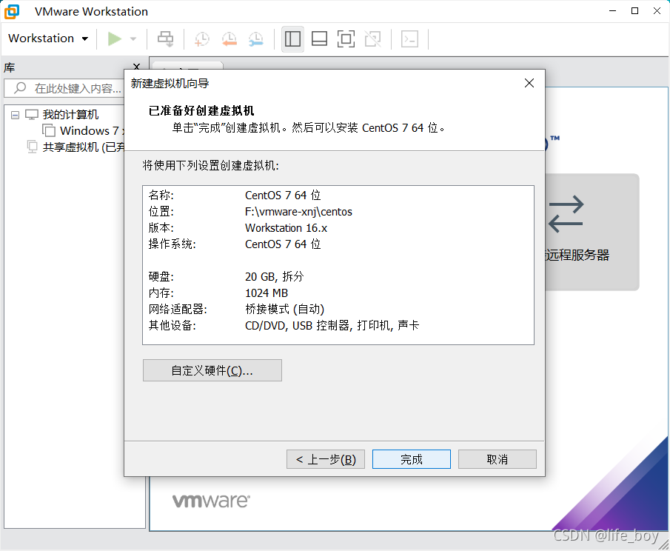Viewport: 670px width, 551px height.
Task: Click the location value F:\vmware-xnj\centos
Action: [298, 212]
